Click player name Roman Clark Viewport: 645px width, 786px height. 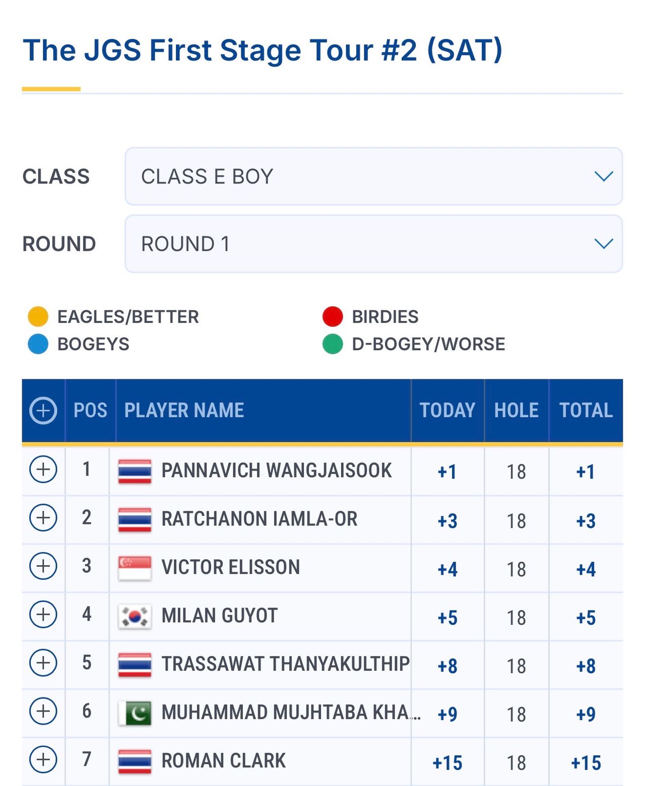[x=223, y=761]
